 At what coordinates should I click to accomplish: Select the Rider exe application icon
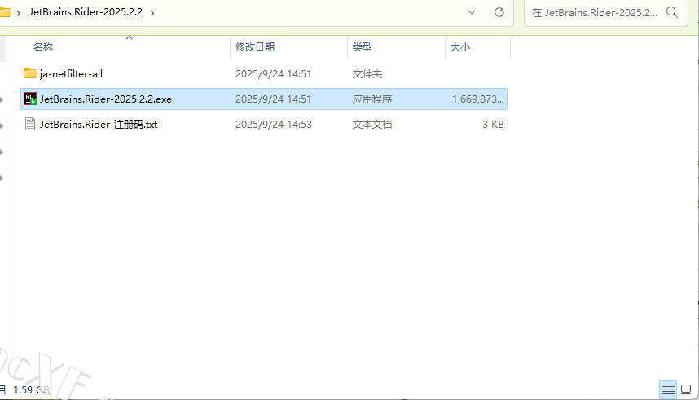pyautogui.click(x=30, y=99)
